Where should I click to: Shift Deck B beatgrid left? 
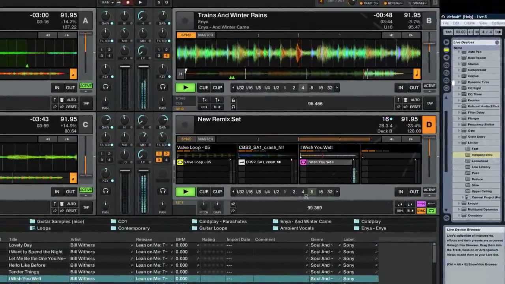pos(204,107)
